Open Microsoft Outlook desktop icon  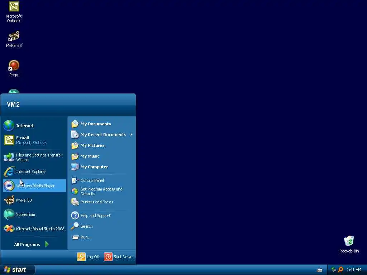[14, 12]
